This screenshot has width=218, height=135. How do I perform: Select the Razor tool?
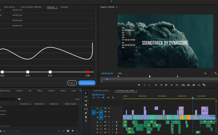coord(86,105)
